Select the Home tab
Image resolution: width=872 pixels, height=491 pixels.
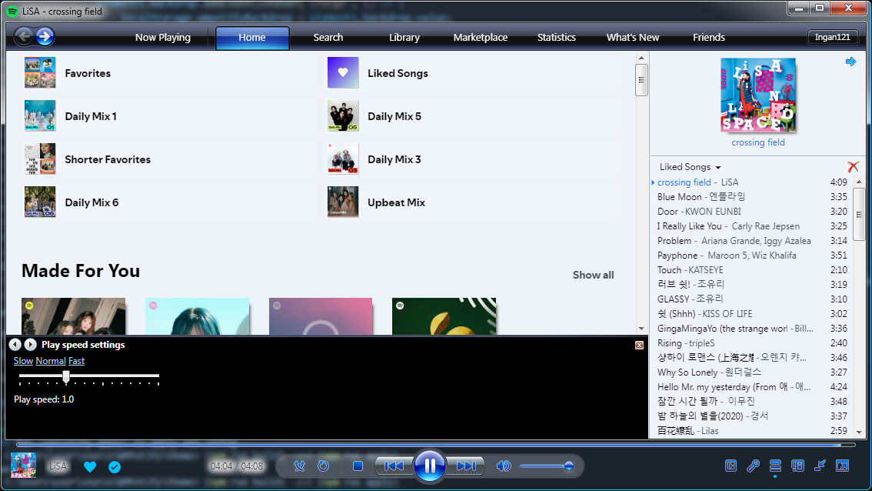(252, 37)
